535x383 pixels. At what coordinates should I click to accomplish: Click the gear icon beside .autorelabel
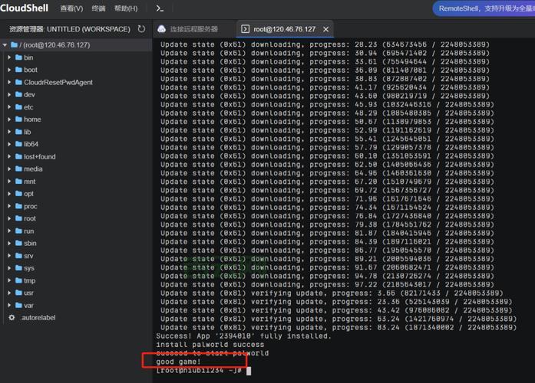pyautogui.click(x=12, y=317)
